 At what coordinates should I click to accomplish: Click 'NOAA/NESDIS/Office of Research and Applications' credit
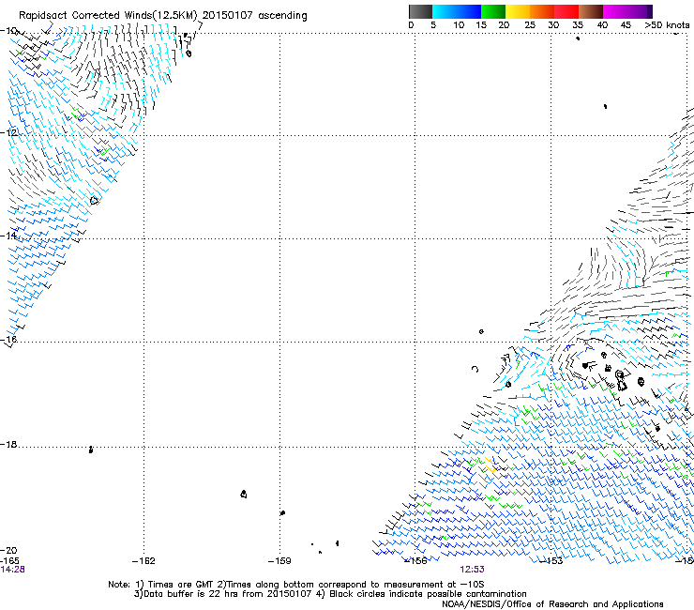pyautogui.click(x=552, y=604)
